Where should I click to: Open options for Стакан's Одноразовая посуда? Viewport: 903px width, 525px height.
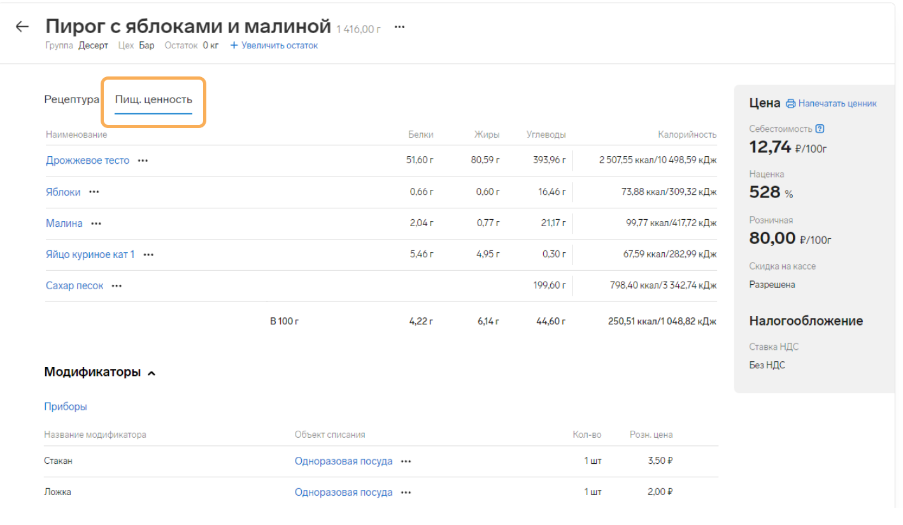click(406, 461)
